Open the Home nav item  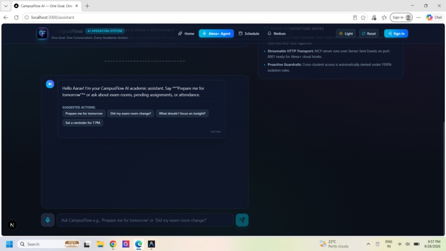click(x=186, y=34)
